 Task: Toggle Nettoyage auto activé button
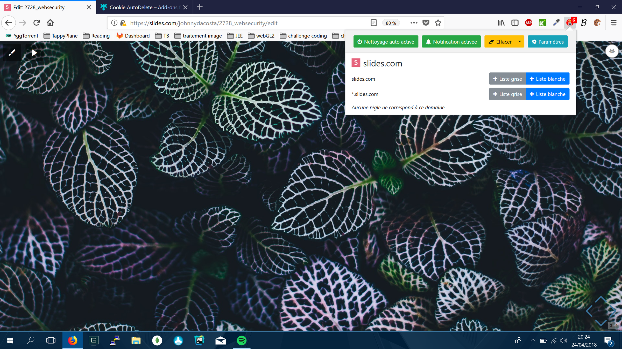386,42
